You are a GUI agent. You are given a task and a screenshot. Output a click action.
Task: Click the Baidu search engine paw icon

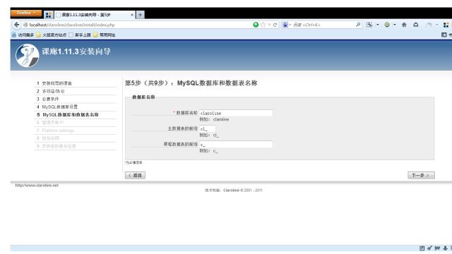pyautogui.click(x=285, y=25)
